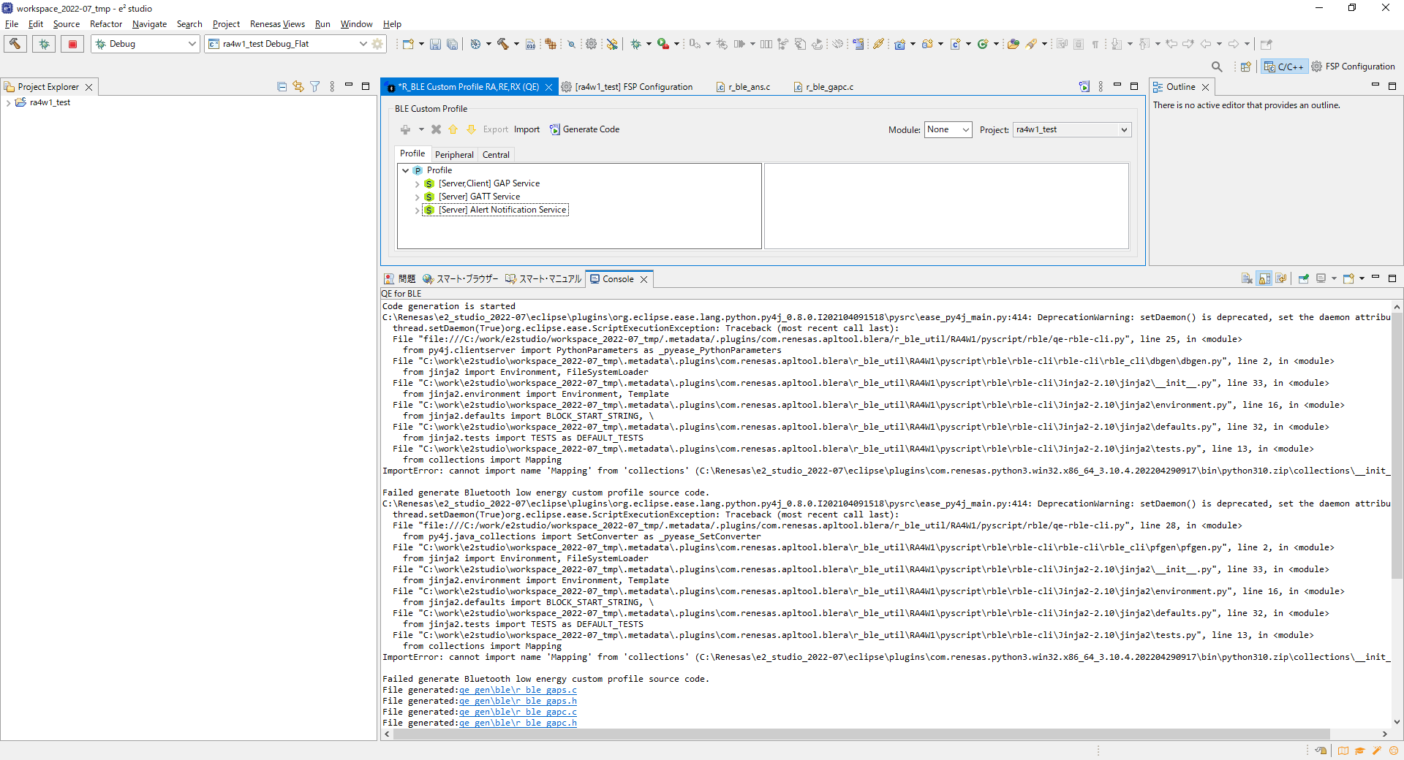Viewport: 1404px width, 760px height.
Task: Toggle Link with Editor in Project Explorer
Action: coord(298,86)
